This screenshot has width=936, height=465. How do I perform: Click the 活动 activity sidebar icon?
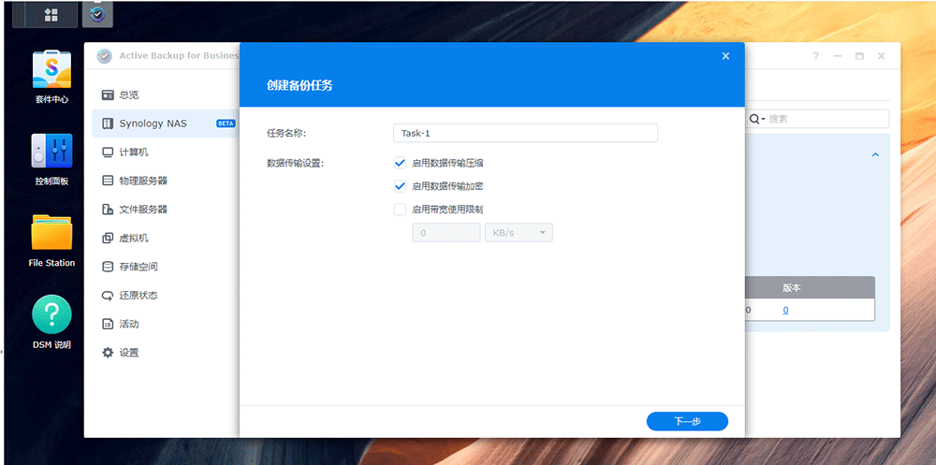coord(108,324)
